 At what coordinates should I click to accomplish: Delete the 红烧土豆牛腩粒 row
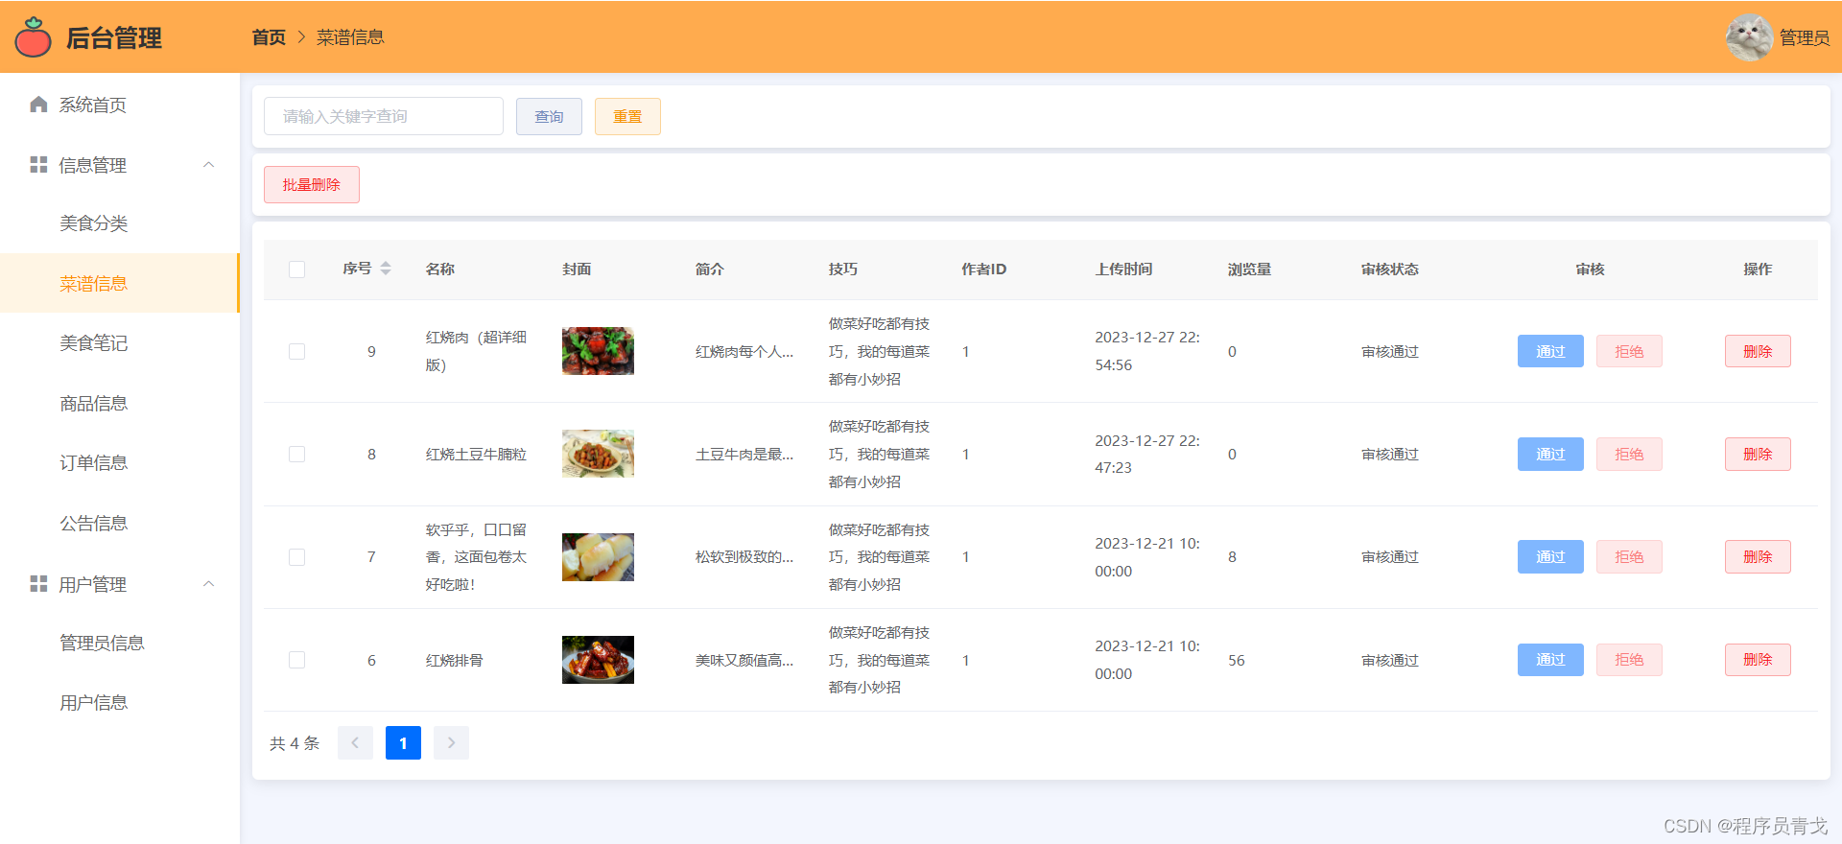[x=1758, y=454]
